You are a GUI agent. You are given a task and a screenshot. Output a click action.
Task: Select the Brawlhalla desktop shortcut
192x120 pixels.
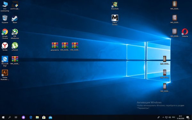115,5
